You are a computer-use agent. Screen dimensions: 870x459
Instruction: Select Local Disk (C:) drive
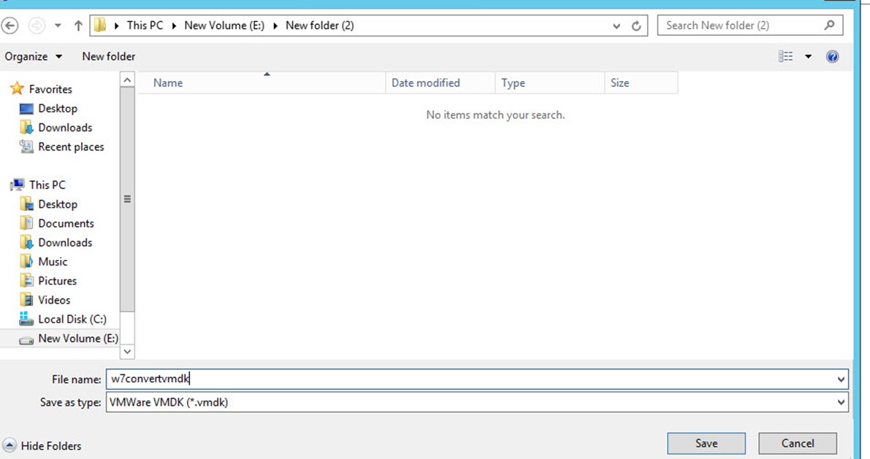(x=72, y=319)
